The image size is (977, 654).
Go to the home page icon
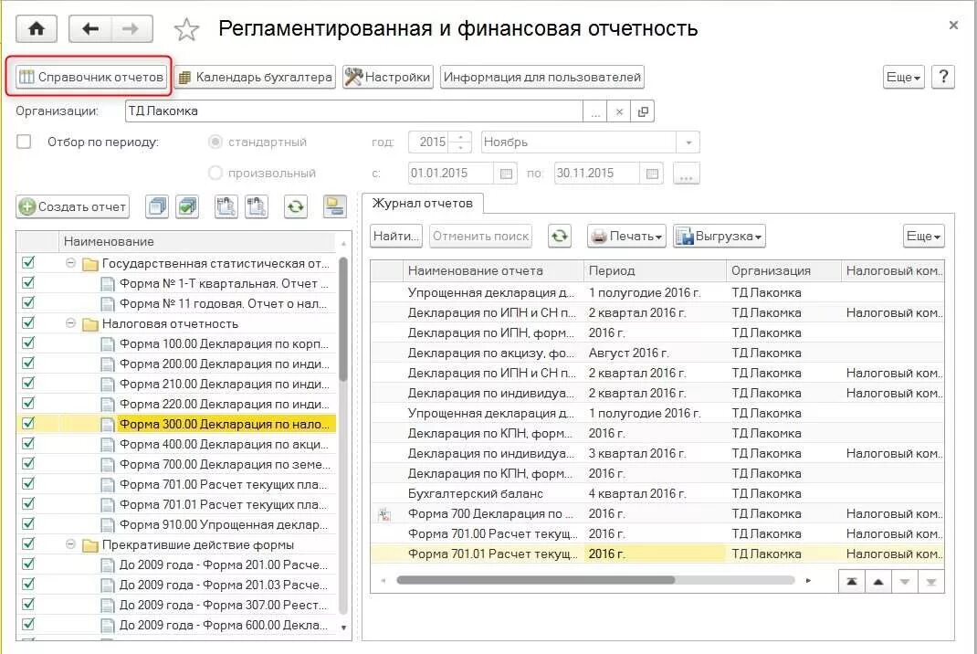(x=37, y=29)
